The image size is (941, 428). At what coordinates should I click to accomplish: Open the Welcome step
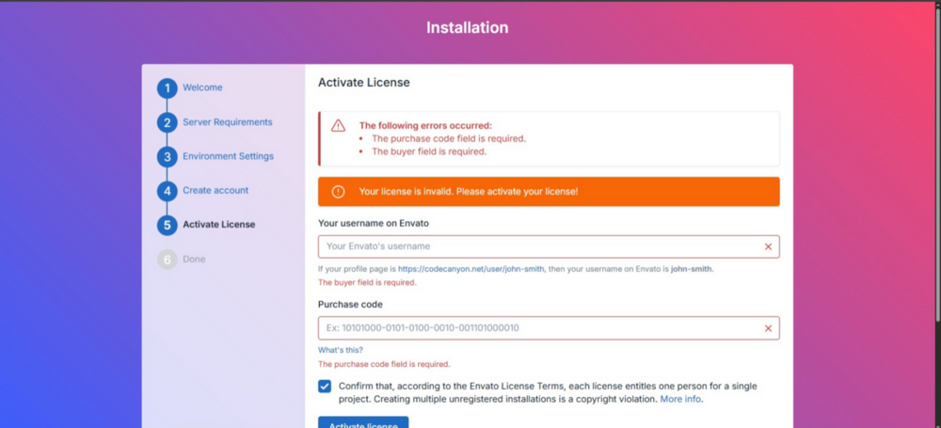pyautogui.click(x=202, y=87)
